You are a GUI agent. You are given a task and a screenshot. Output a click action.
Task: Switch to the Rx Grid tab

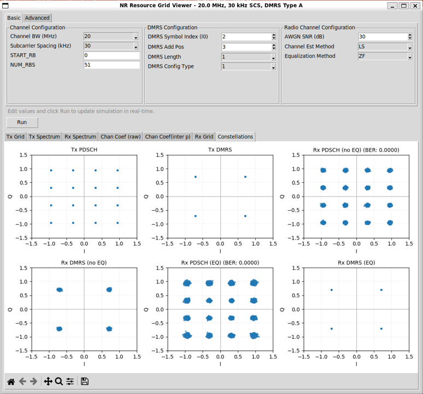(204, 137)
